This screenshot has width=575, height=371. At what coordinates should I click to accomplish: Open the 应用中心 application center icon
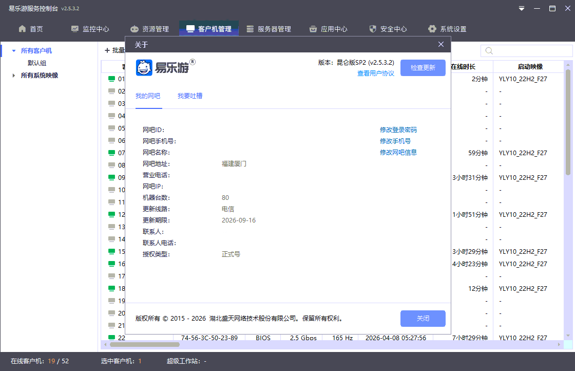[312, 29]
